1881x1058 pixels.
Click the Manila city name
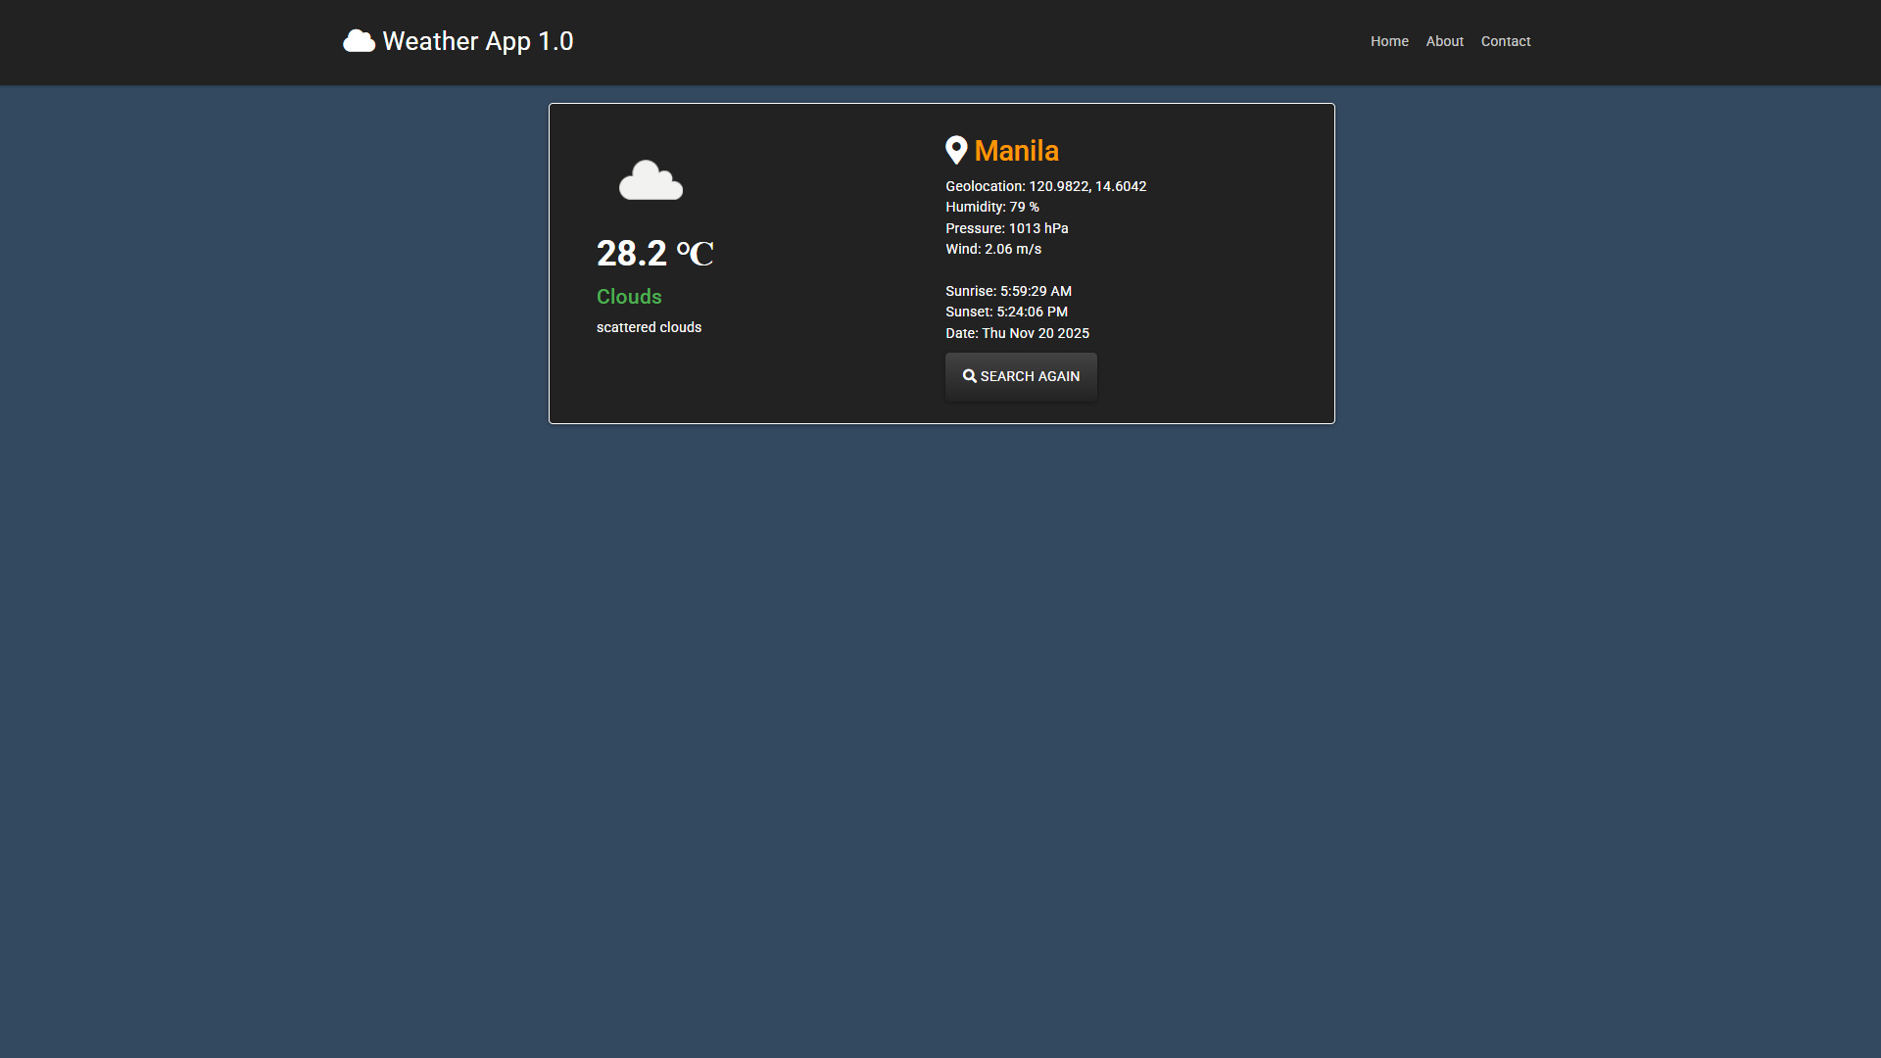coord(1016,151)
